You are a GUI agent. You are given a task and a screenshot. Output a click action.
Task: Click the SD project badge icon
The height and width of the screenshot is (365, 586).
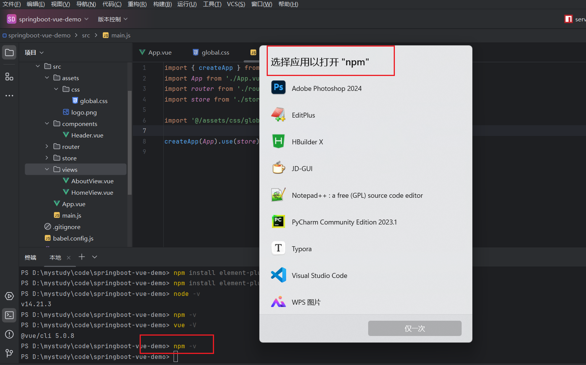11,19
